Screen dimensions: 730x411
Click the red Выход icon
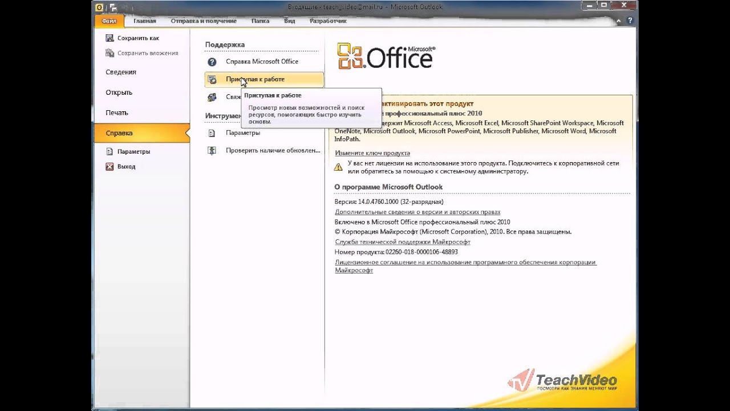[110, 167]
